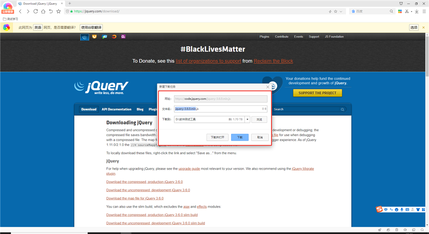Open the browser downloads icon

(416, 11)
